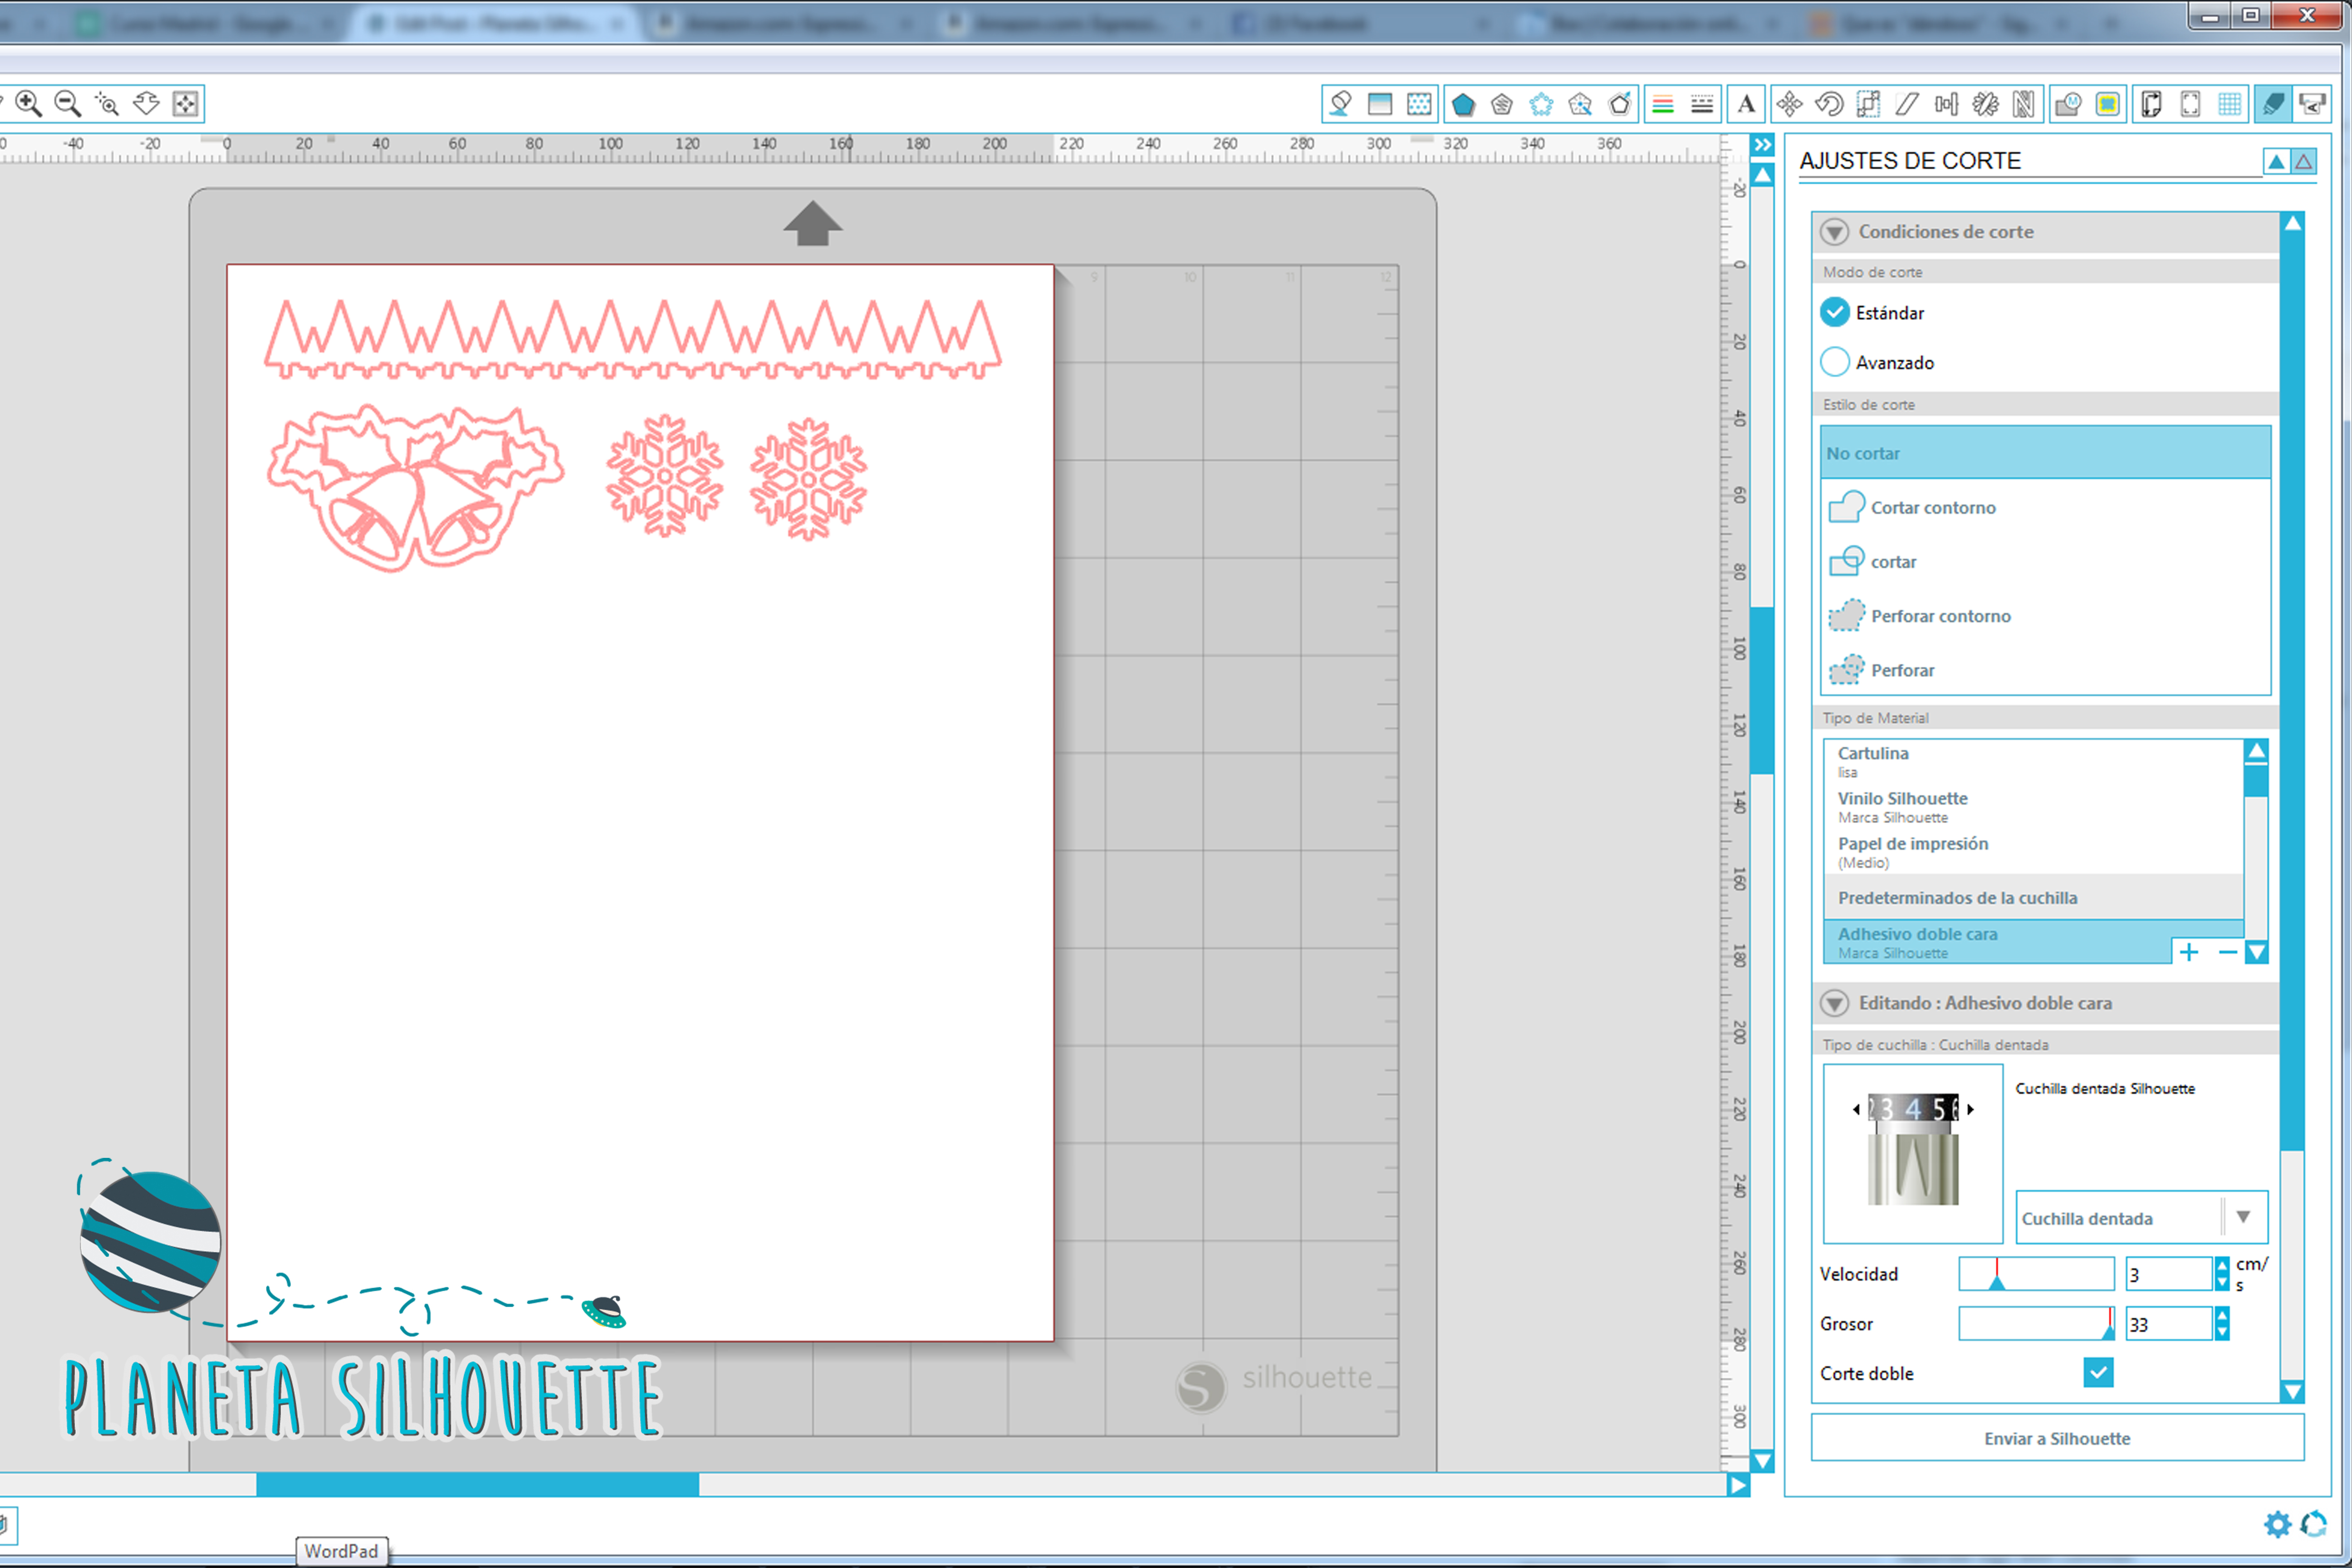Adjust the Velocidad slider
This screenshot has height=1568, width=2352.
pos(2036,1274)
